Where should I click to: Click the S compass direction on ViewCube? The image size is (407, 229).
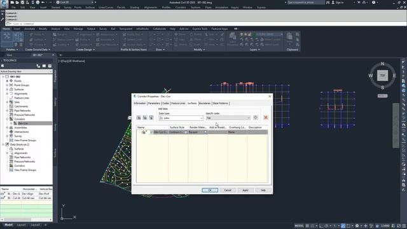pos(382,88)
